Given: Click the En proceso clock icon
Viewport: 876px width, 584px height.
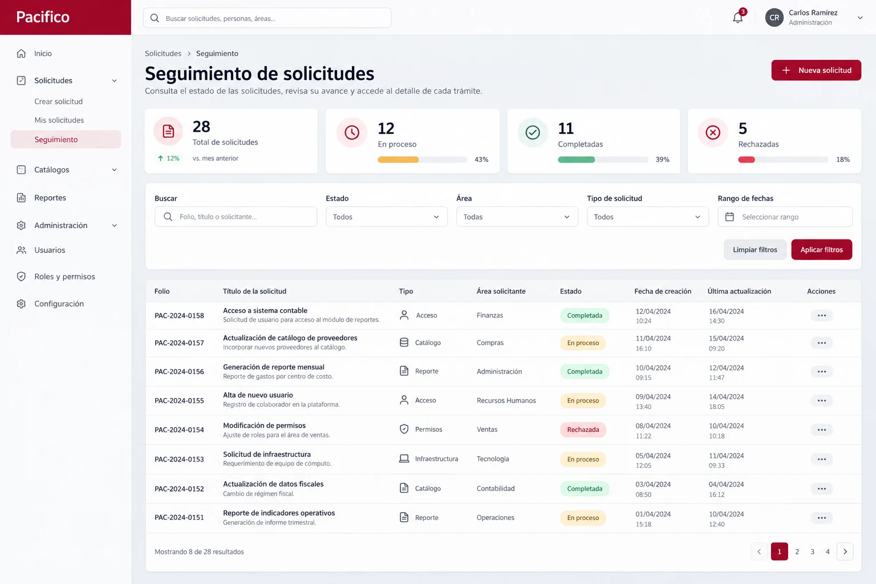Looking at the screenshot, I should pyautogui.click(x=352, y=132).
